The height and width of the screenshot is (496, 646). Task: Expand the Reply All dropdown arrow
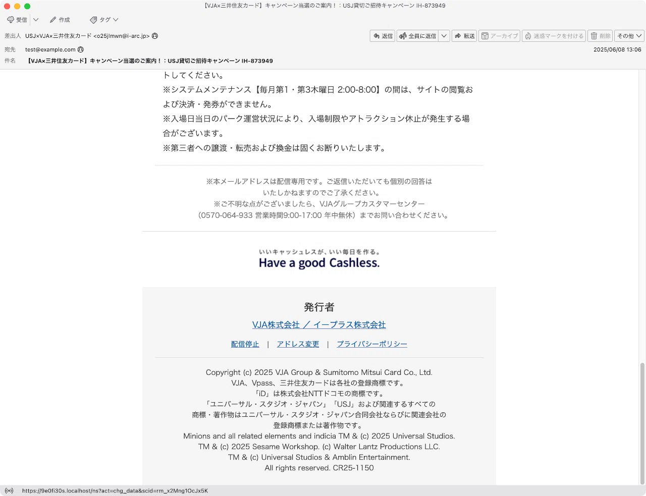(x=444, y=36)
